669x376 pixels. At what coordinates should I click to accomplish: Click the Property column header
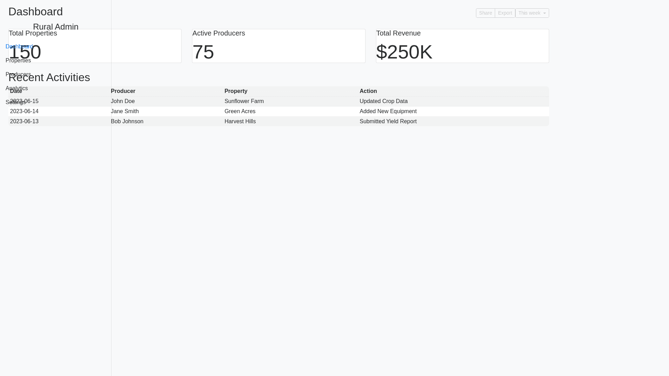pos(236,91)
